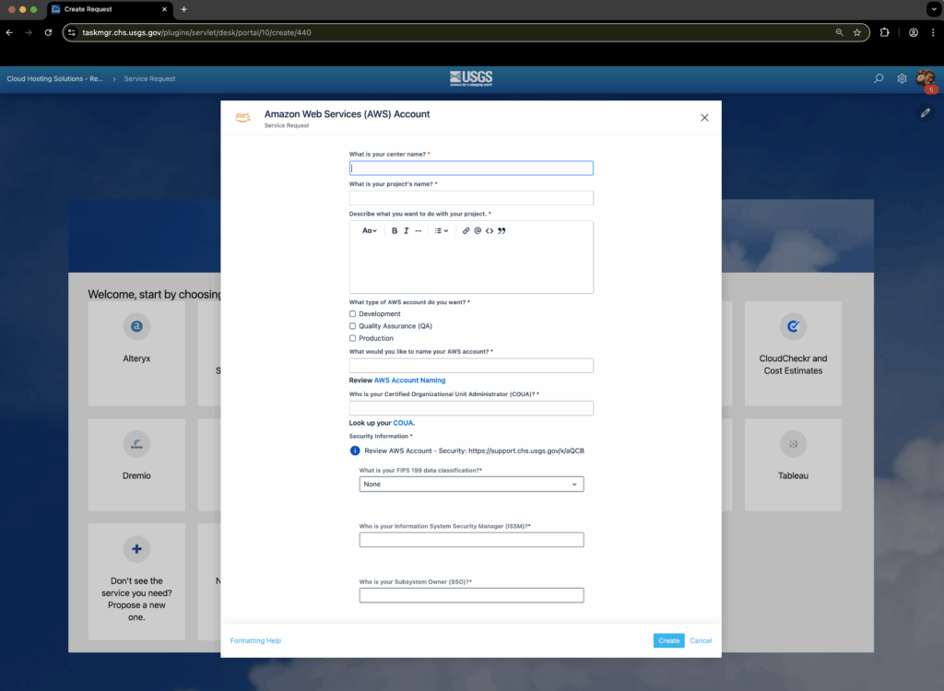This screenshot has height=691, width=944.
Task: Focus the center name input field
Action: tap(471, 168)
